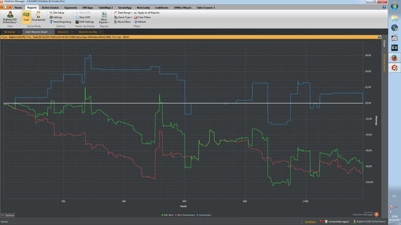The width and height of the screenshot is (401, 225).
Task: Click the greyed Start HUD button
Action: pos(83,13)
